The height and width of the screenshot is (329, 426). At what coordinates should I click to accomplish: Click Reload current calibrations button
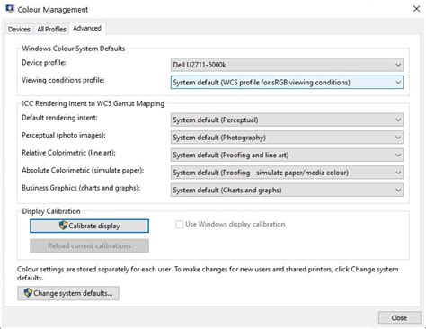(89, 246)
